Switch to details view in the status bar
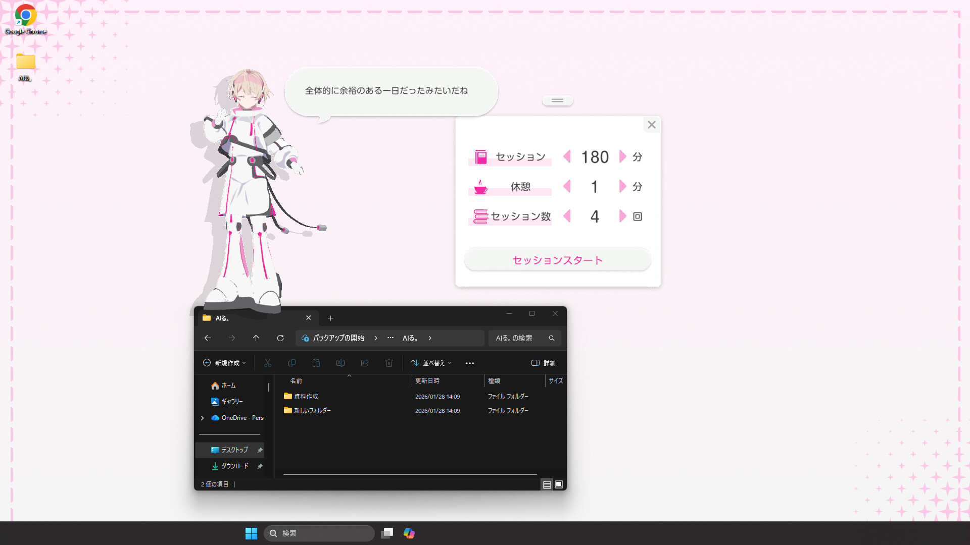The image size is (970, 545). (547, 484)
